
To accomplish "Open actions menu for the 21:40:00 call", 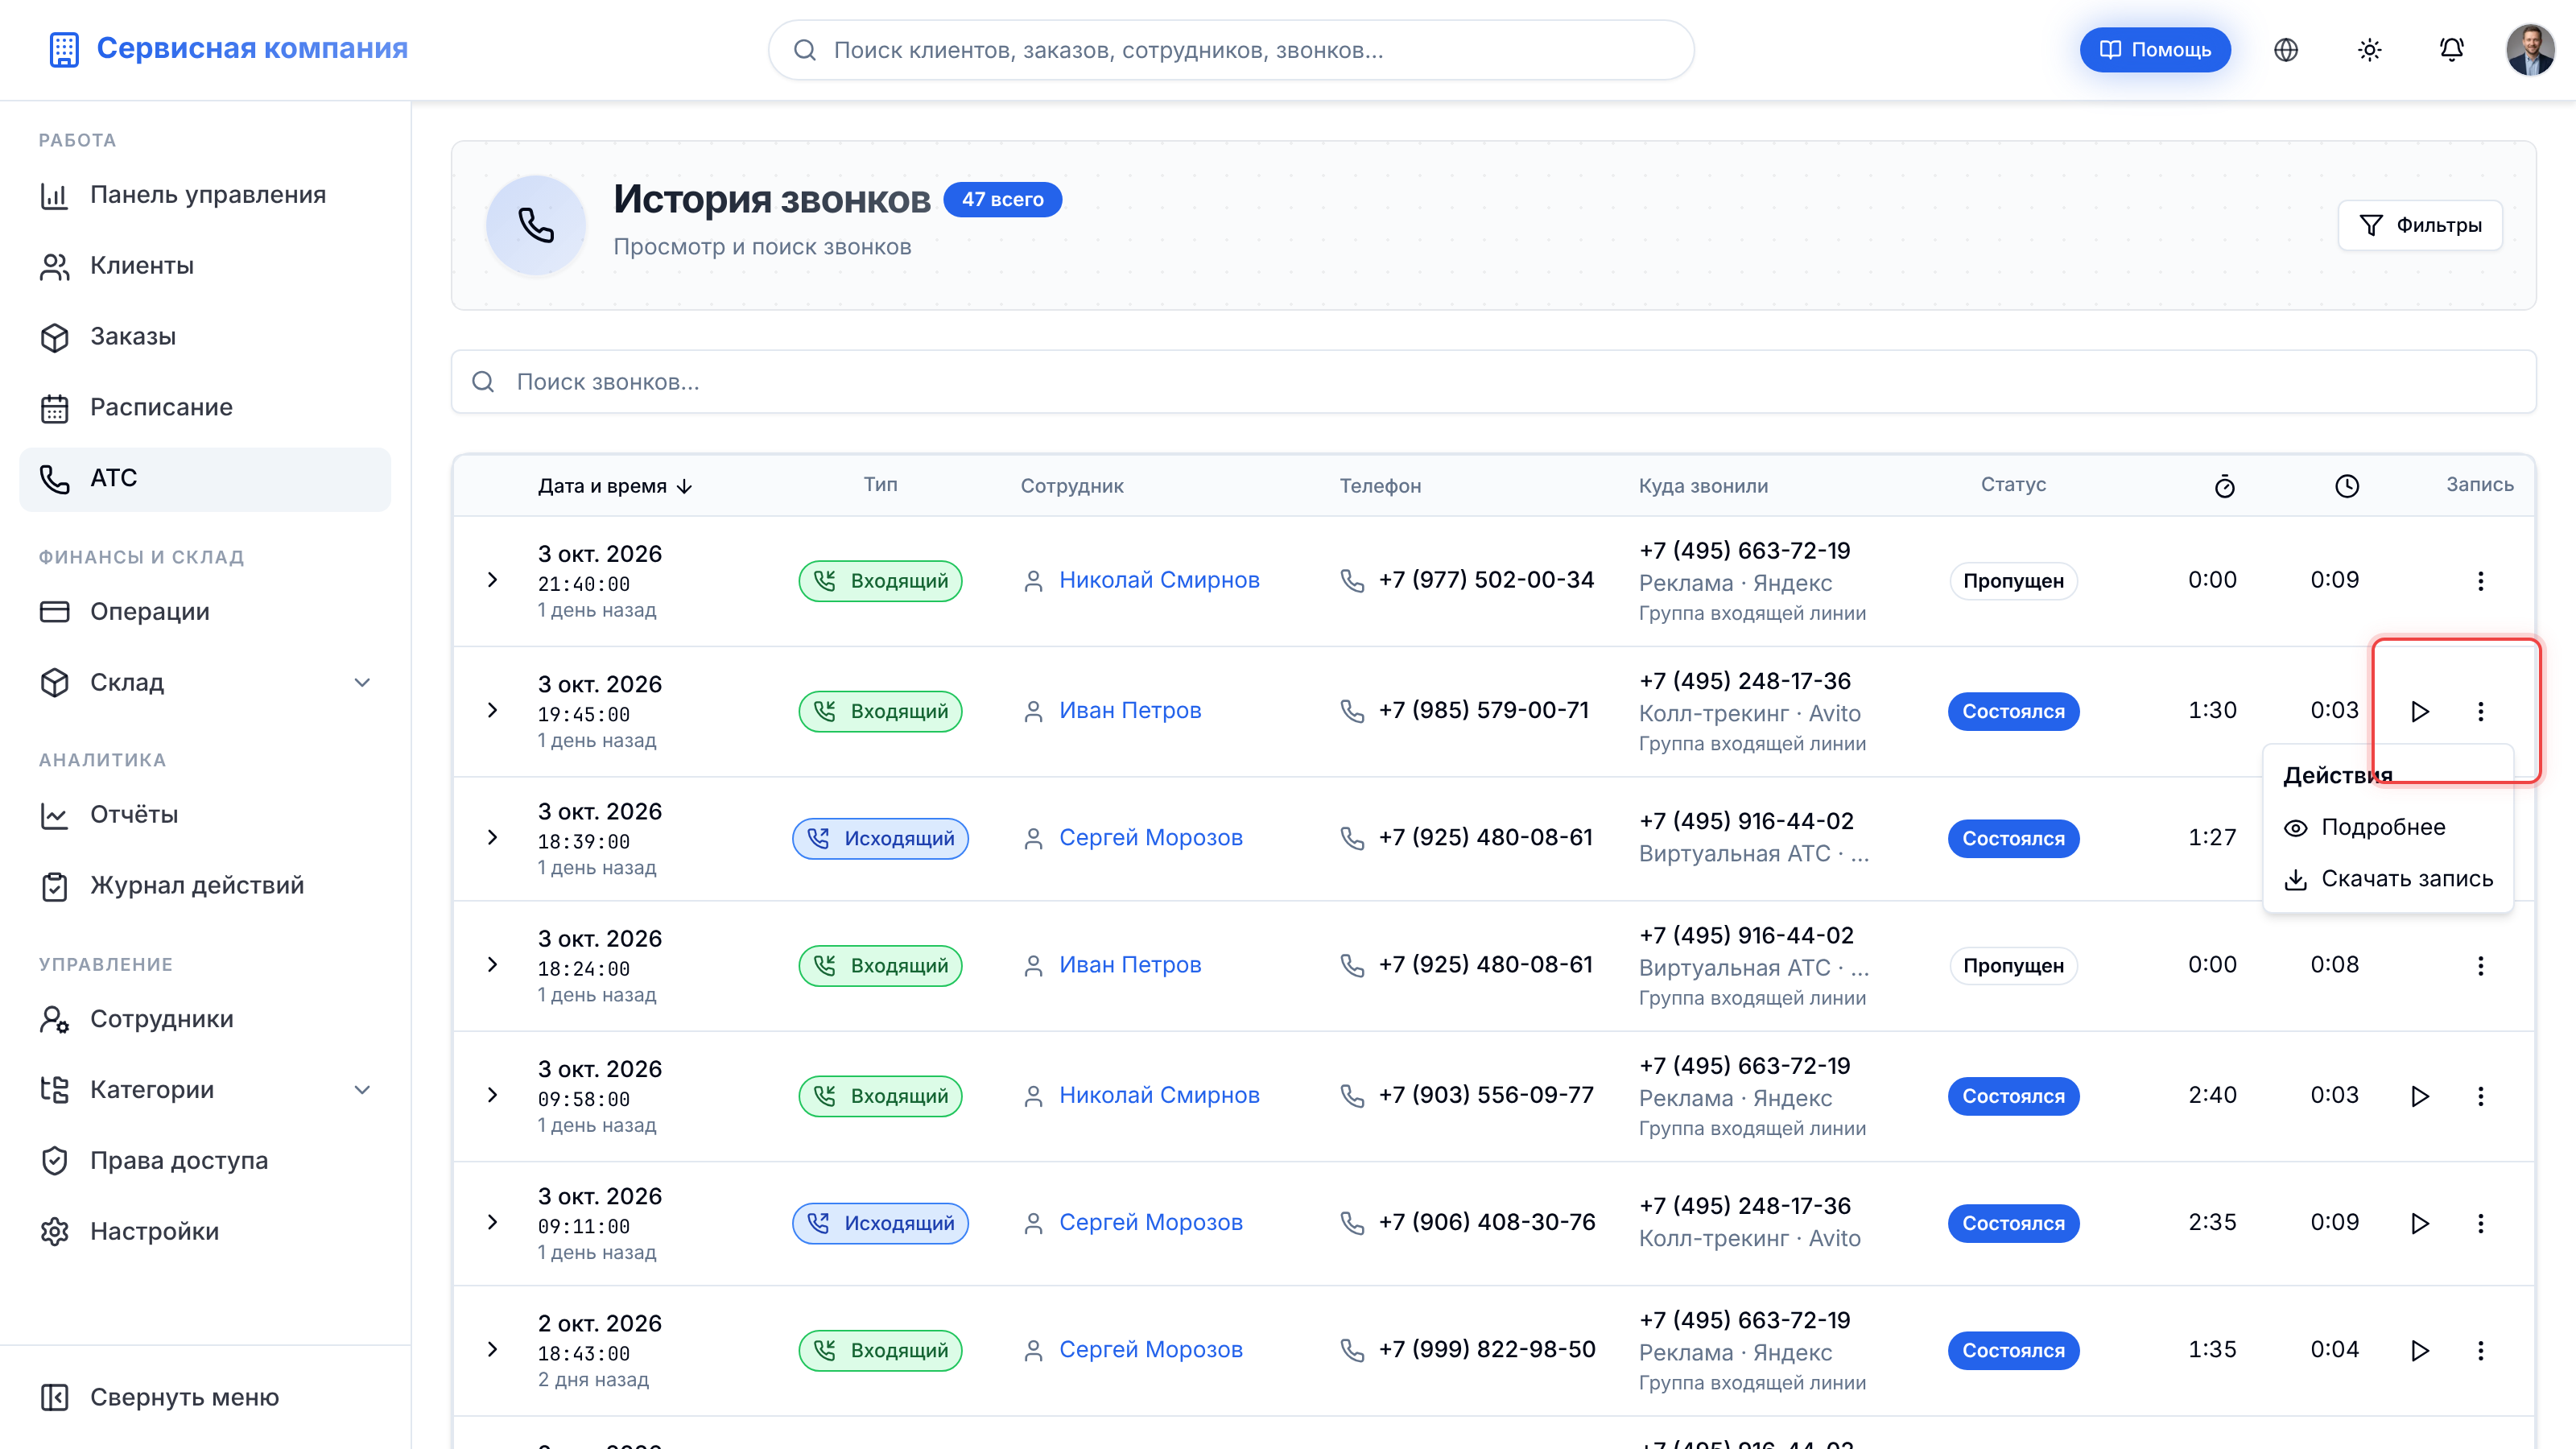I will tap(2480, 581).
